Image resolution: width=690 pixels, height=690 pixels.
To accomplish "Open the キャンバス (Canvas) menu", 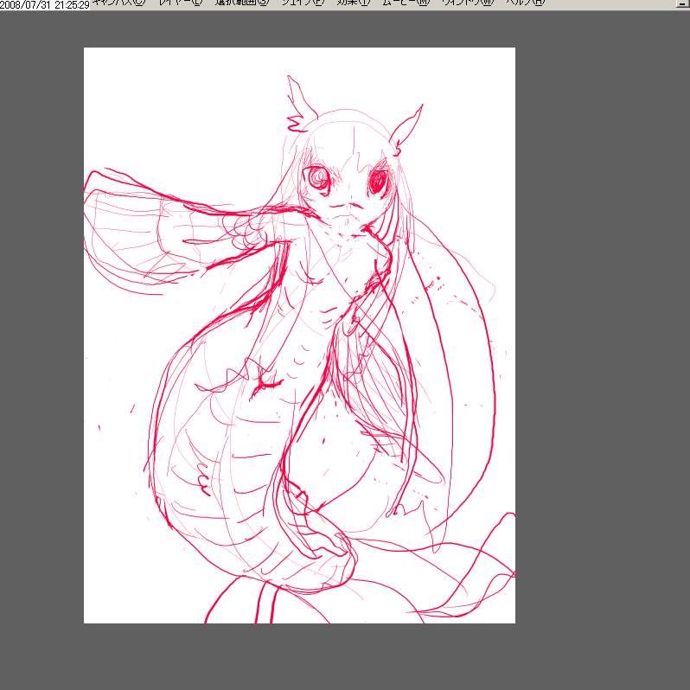I will [117, 3].
